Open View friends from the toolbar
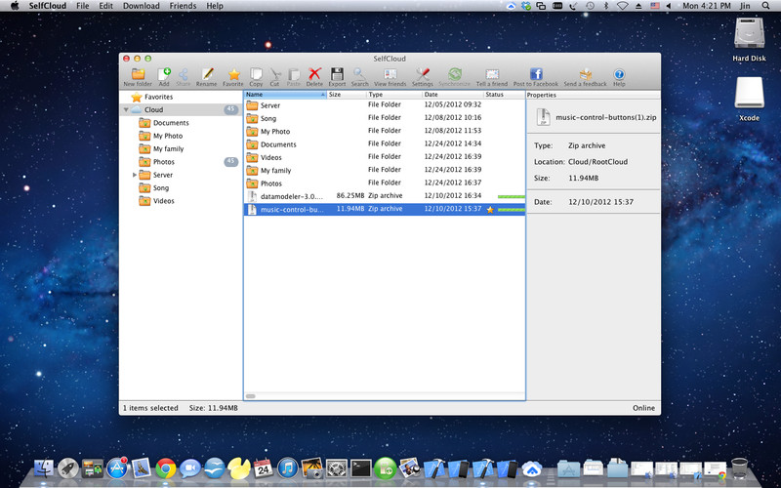Screen dimensions: 781x488 coord(390,77)
